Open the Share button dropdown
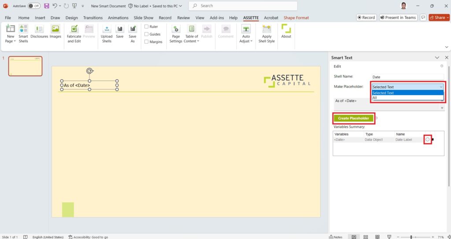 point(448,18)
